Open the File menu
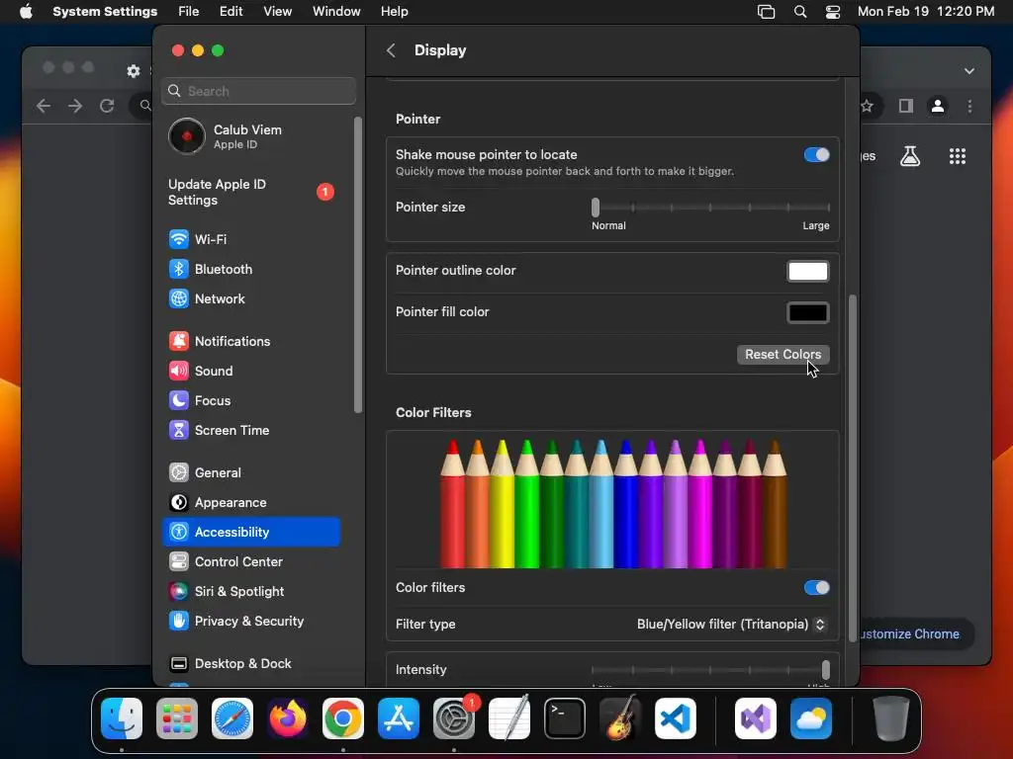The width and height of the screenshot is (1013, 759). (x=189, y=12)
